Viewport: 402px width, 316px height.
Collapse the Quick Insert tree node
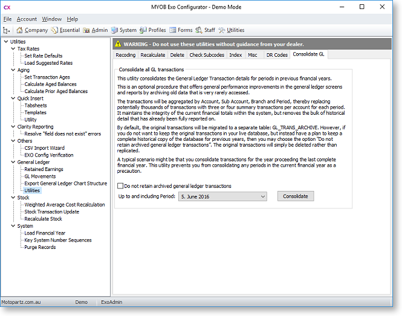coord(13,98)
